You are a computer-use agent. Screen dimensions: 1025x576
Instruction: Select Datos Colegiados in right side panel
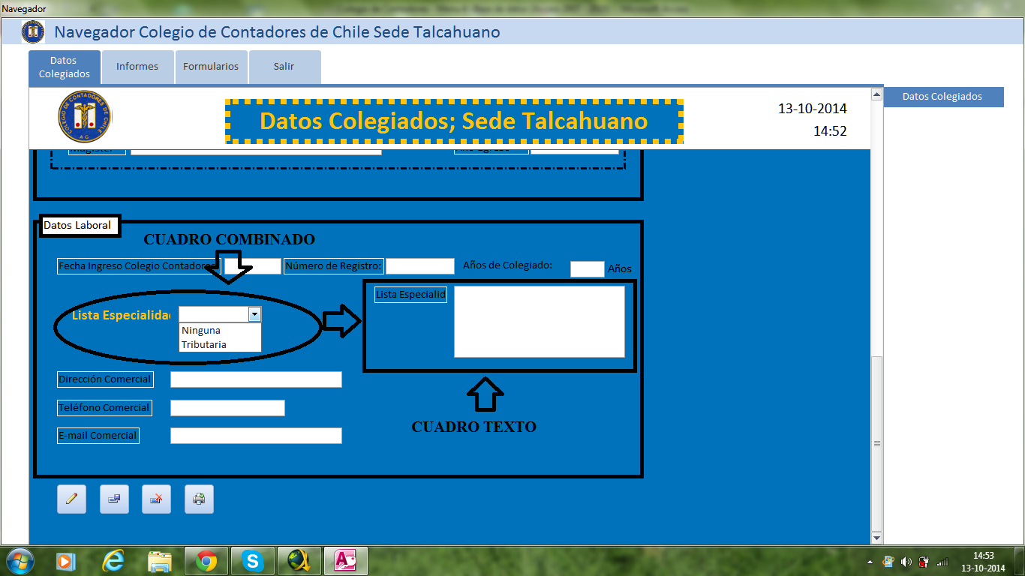coord(942,97)
